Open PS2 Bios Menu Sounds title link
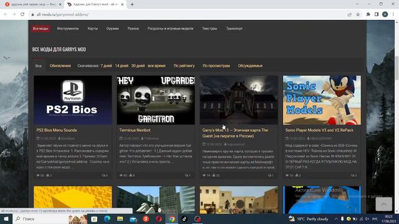The image size is (399, 224). point(57,130)
